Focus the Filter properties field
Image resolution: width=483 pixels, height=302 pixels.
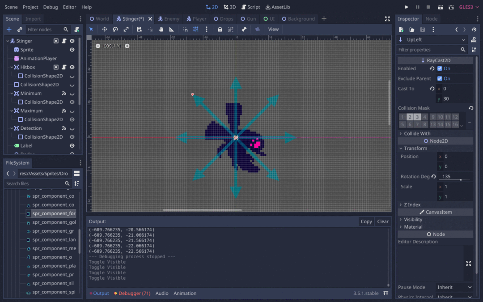point(432,50)
